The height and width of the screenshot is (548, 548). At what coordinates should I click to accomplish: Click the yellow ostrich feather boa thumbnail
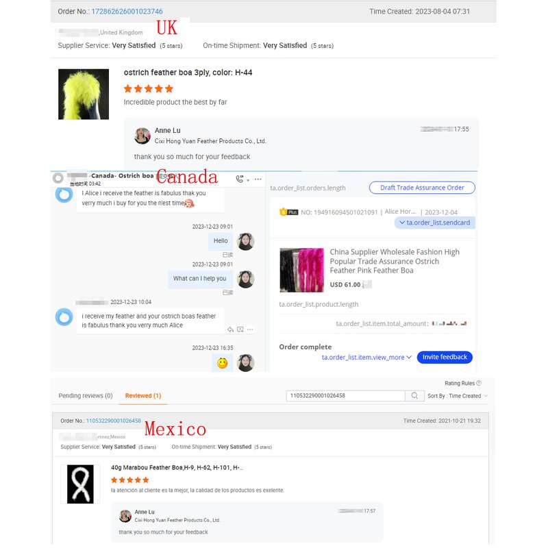tap(84, 95)
